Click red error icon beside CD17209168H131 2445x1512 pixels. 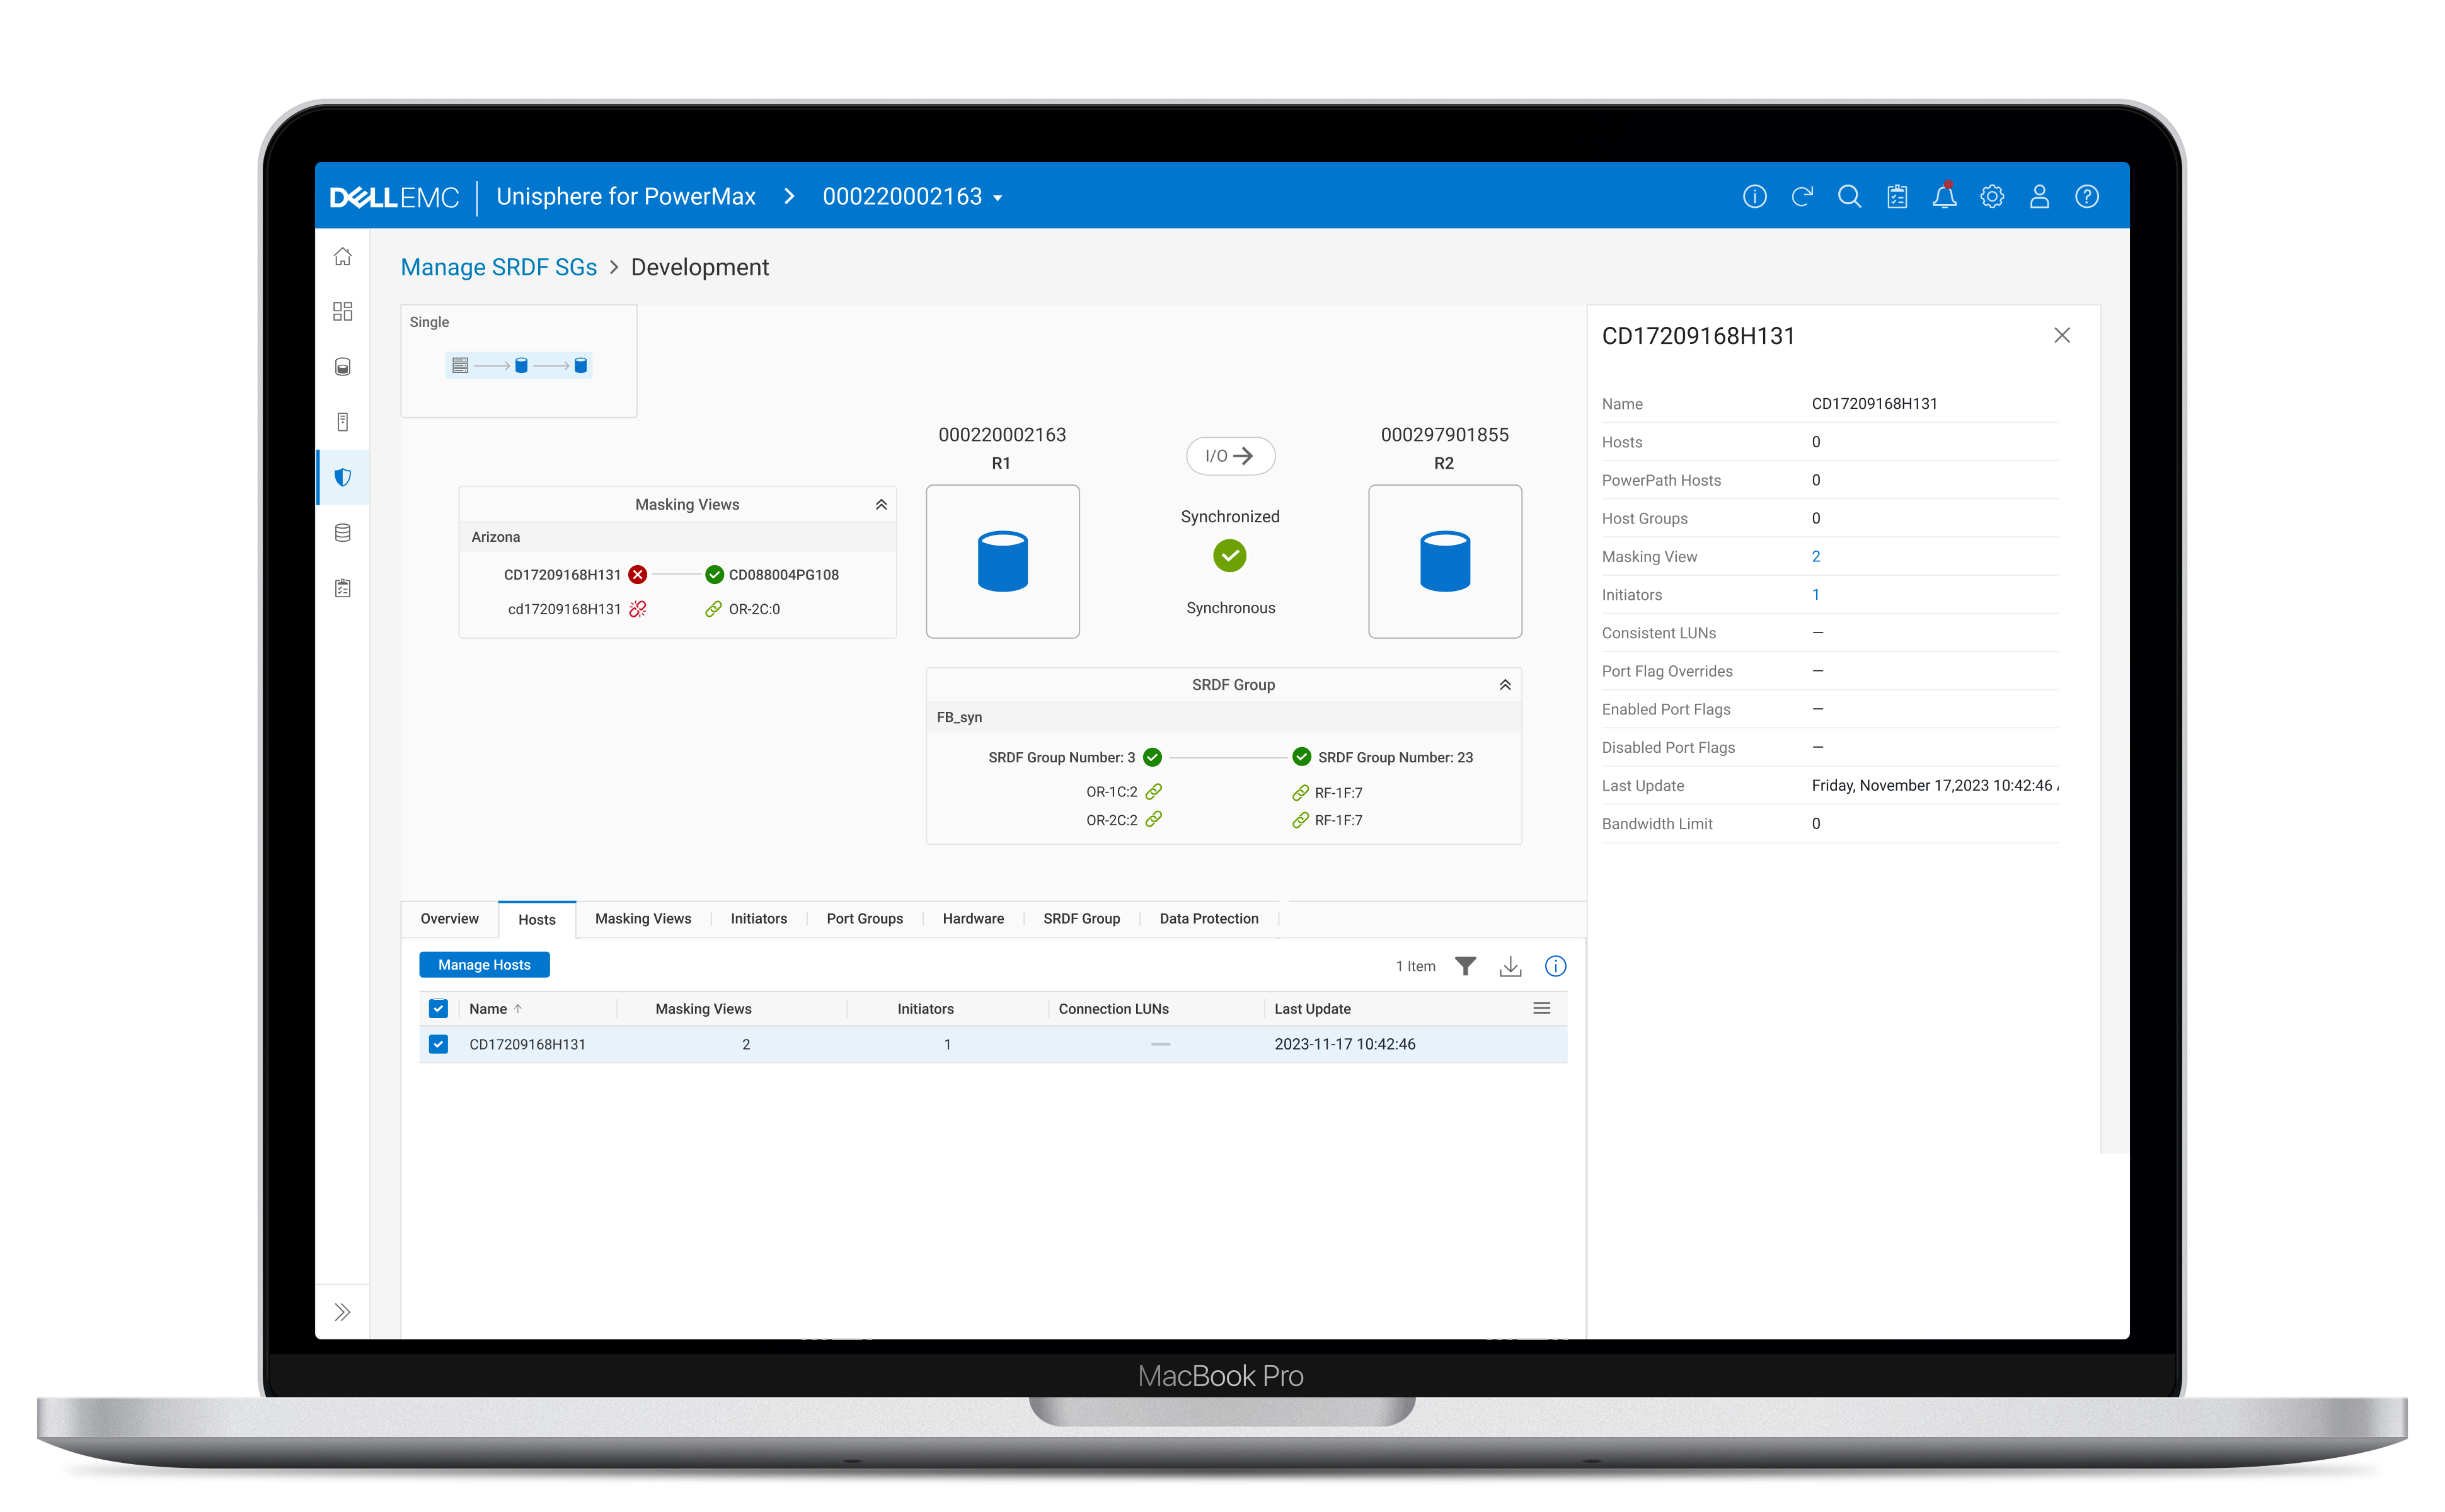pos(637,575)
